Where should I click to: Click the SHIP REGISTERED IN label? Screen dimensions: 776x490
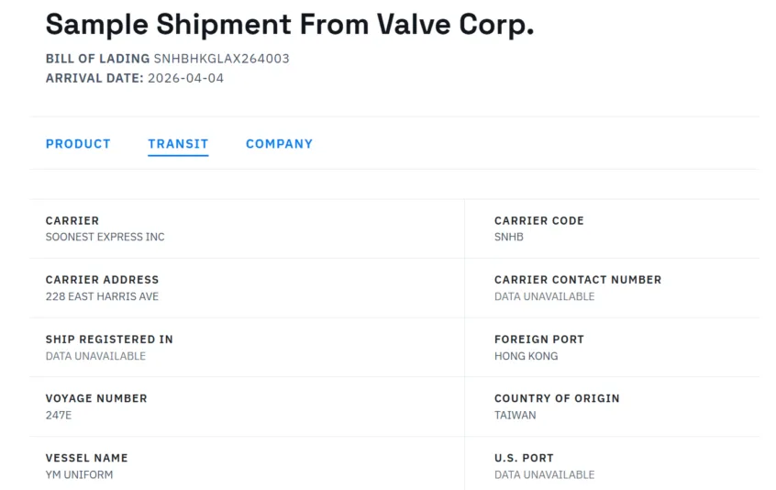(109, 340)
